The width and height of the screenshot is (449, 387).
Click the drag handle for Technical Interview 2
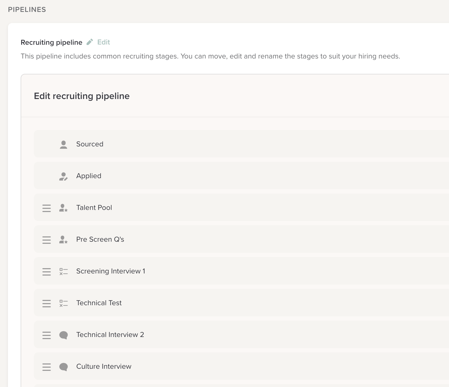point(47,335)
